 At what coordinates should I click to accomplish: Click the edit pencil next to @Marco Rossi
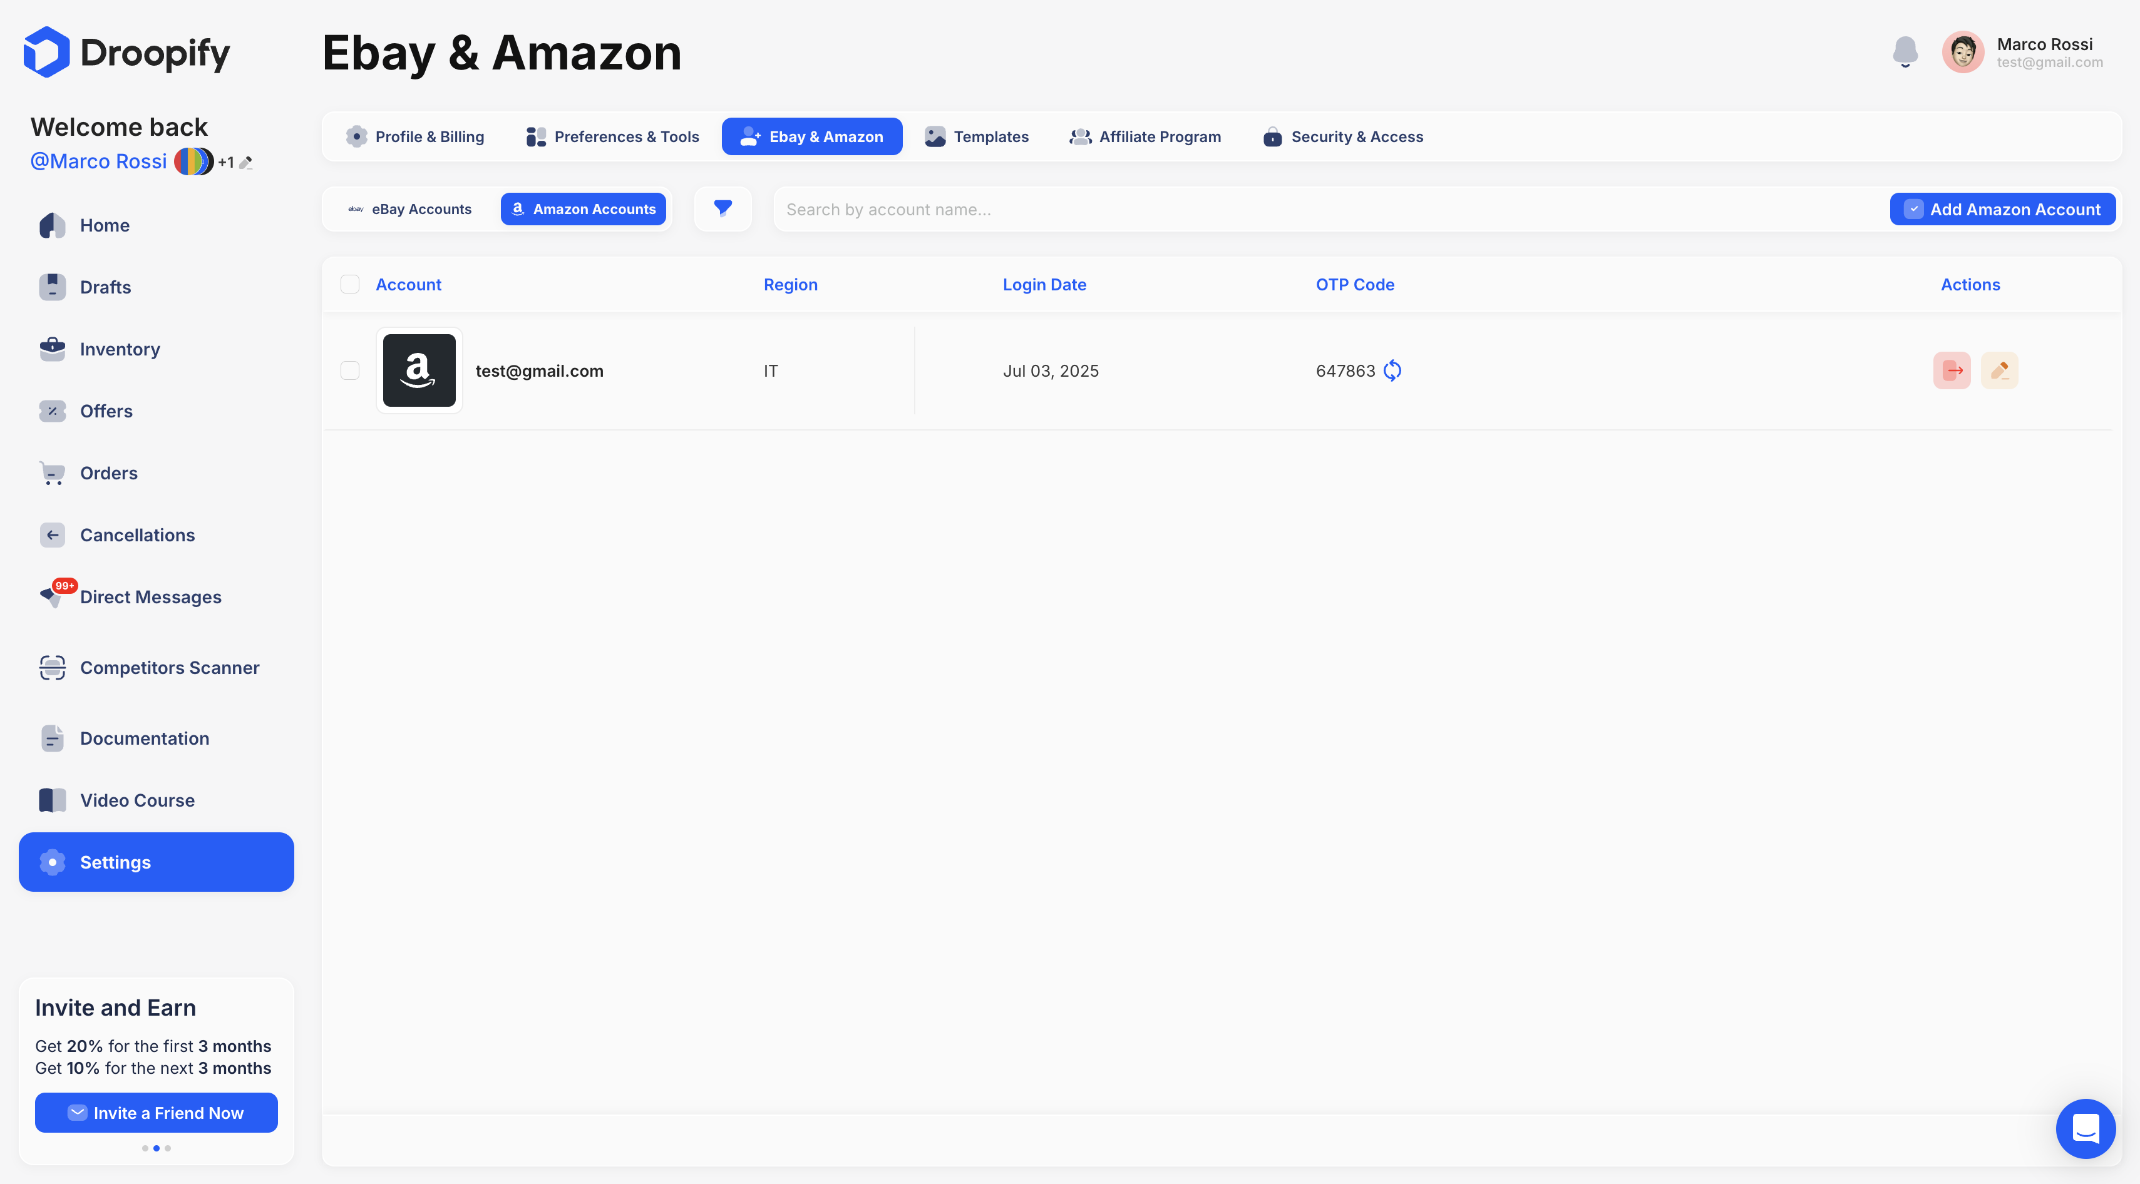[246, 163]
